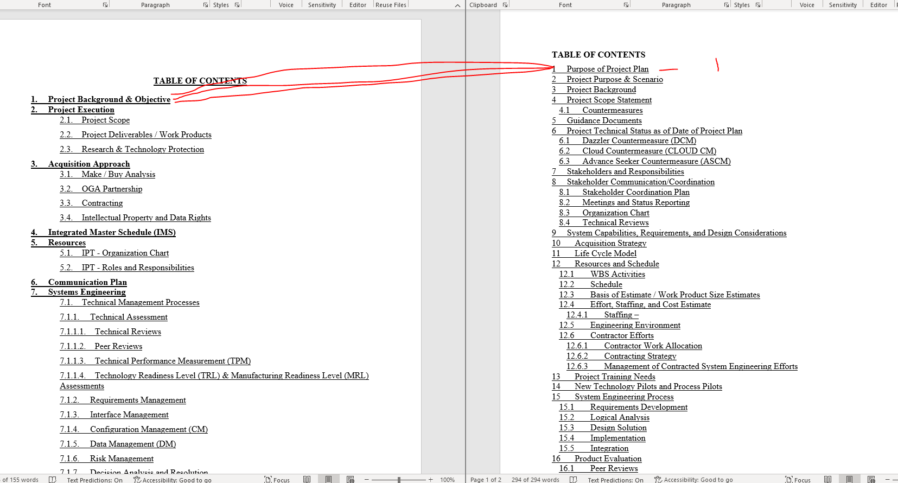Jump to Project Scope Statement entry
898x483 pixels.
602,100
